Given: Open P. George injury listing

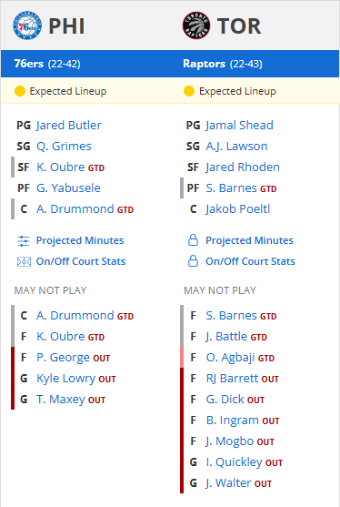Looking at the screenshot, I should pos(63,358).
